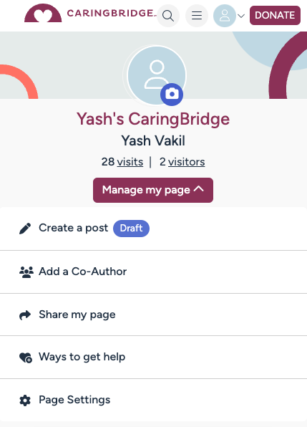Click the Donate button
307x427 pixels.
(275, 15)
